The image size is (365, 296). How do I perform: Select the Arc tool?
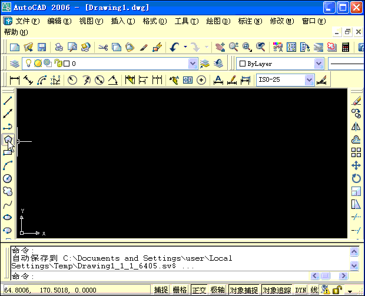tap(8, 165)
